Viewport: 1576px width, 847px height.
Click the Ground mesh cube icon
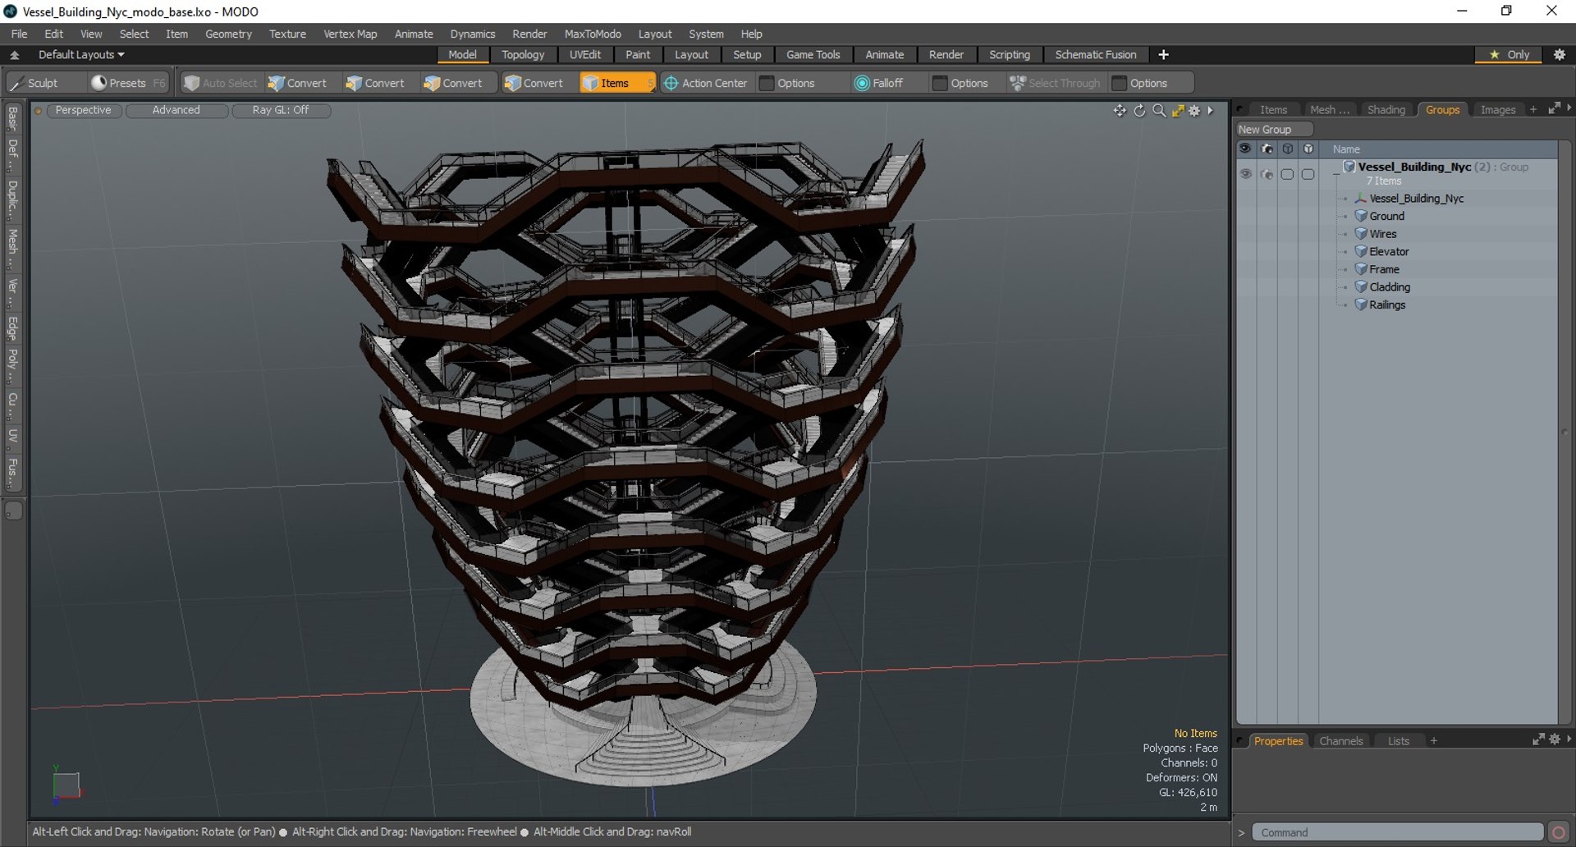tap(1361, 216)
